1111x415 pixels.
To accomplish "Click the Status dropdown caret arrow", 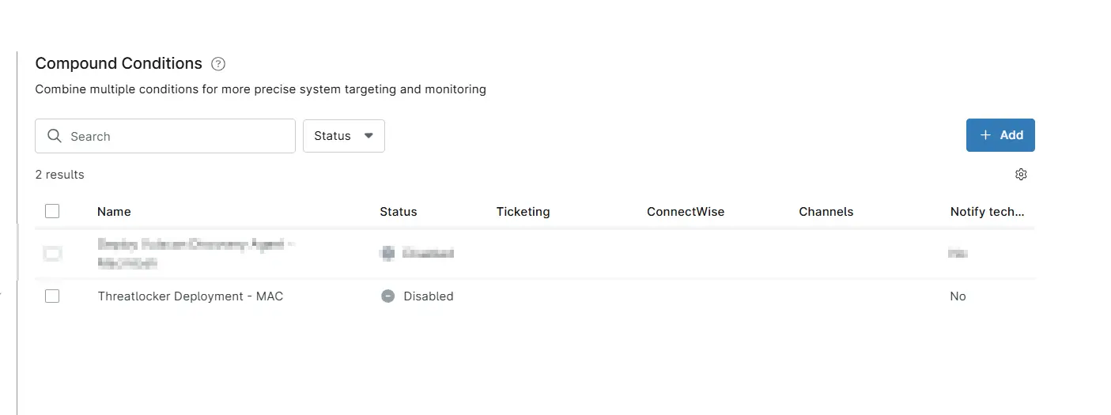I will click(368, 136).
